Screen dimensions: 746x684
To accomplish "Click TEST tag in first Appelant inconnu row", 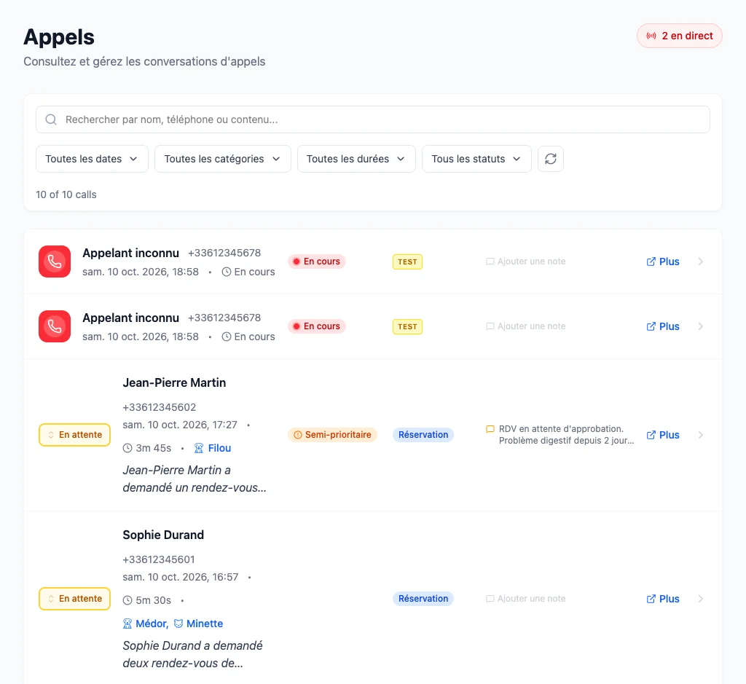I will (407, 262).
